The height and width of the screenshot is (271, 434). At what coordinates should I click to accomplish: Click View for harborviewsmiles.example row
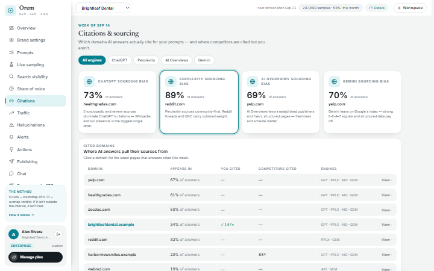pyautogui.click(x=386, y=255)
